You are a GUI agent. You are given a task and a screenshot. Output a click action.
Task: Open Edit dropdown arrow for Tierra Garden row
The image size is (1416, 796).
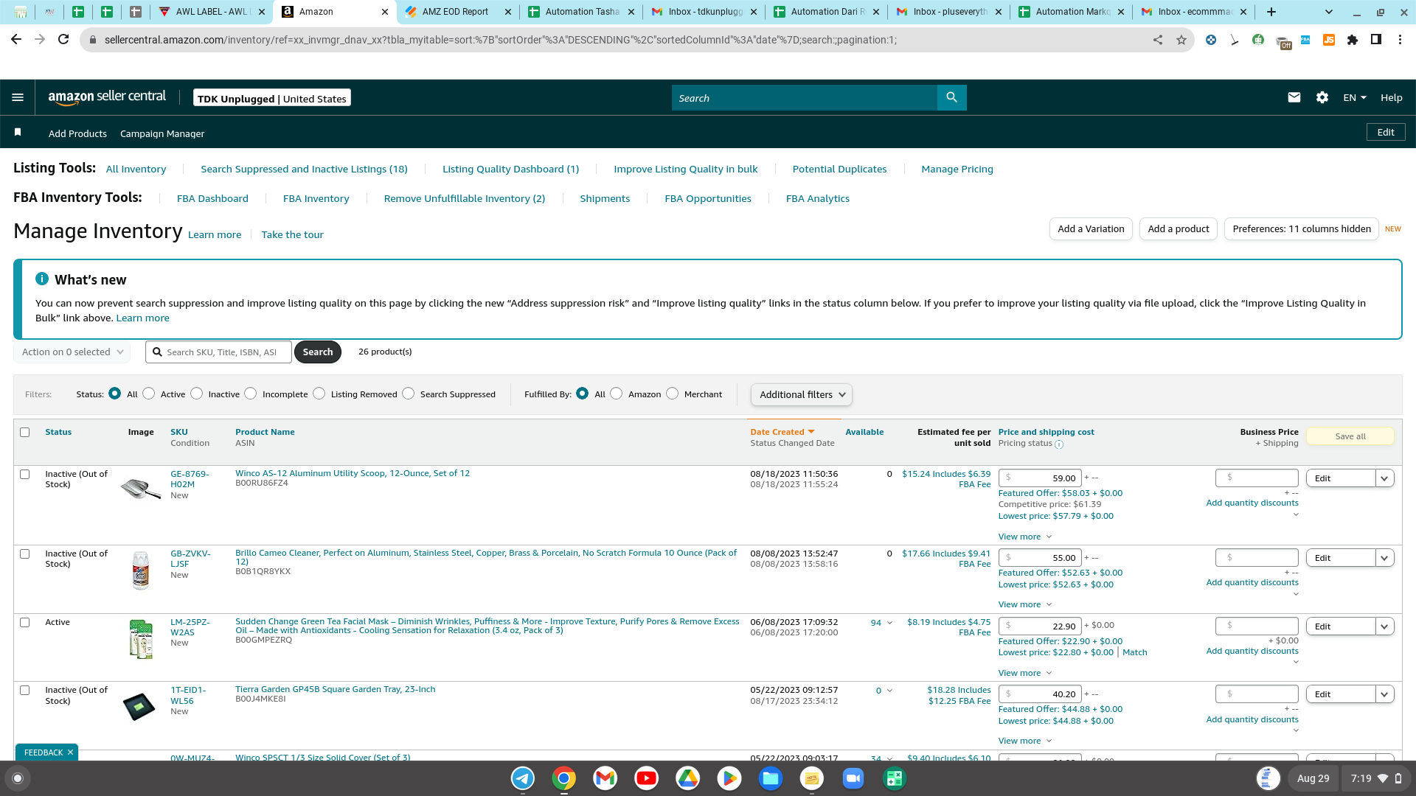coord(1385,694)
